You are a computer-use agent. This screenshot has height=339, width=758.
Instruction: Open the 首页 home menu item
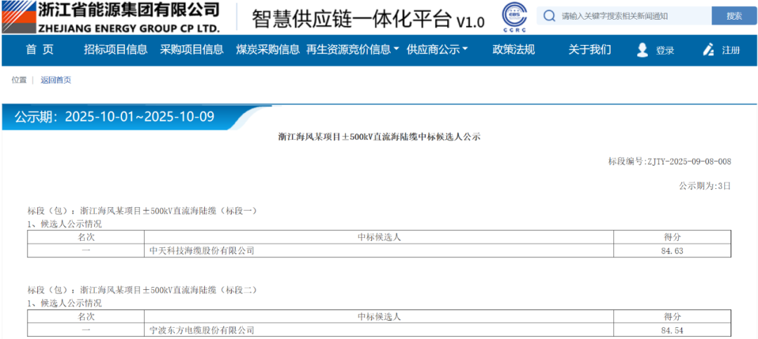point(39,49)
